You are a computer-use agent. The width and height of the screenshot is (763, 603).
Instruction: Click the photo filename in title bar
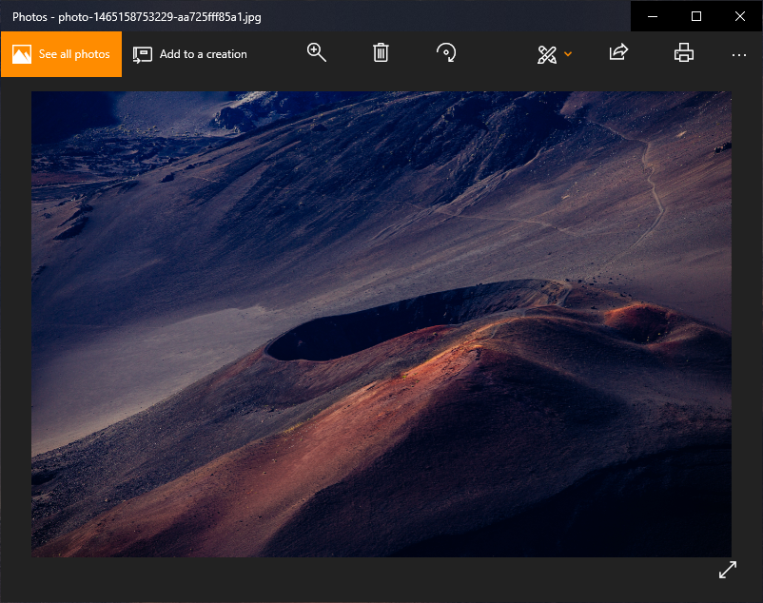click(x=160, y=16)
